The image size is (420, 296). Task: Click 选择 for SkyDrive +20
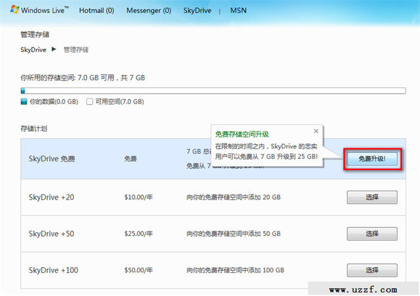(372, 197)
